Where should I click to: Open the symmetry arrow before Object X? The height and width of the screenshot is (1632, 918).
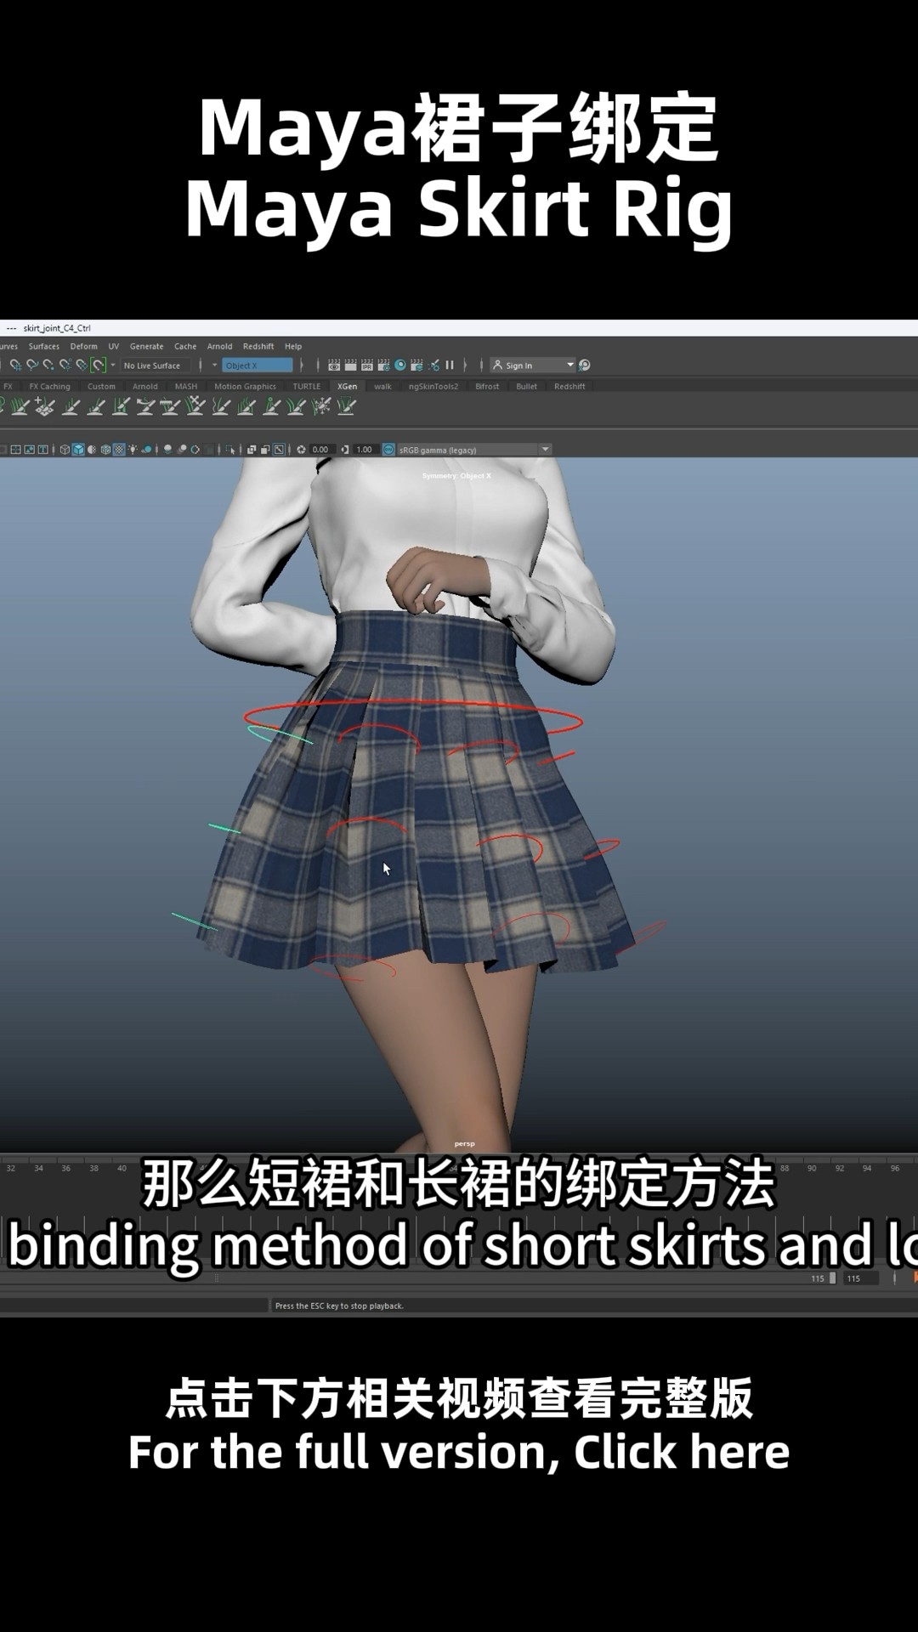click(x=214, y=365)
